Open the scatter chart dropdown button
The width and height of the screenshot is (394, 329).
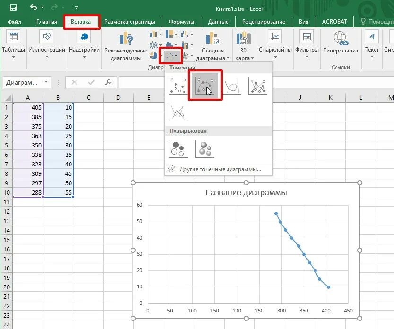pos(171,55)
